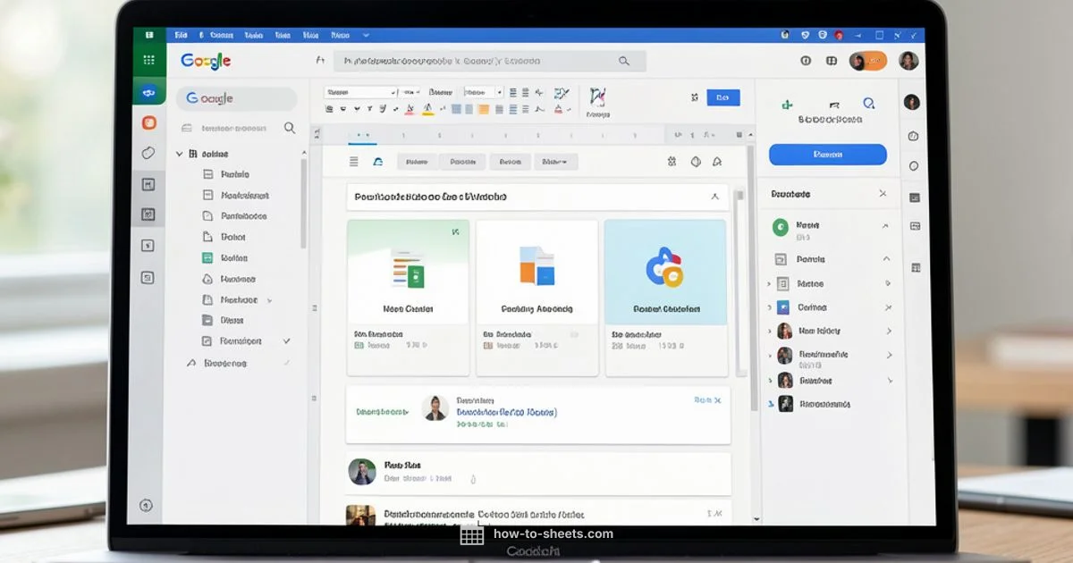Image resolution: width=1073 pixels, height=563 pixels.
Task: Toggle the green circle item in right panel
Action: click(780, 227)
